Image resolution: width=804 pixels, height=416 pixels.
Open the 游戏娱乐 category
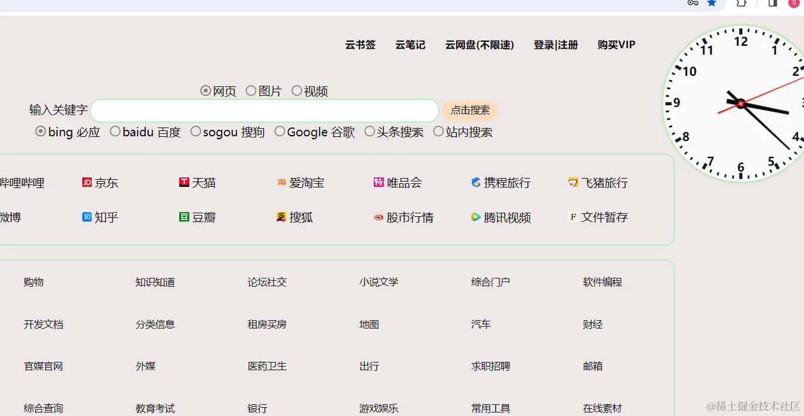pyautogui.click(x=379, y=408)
